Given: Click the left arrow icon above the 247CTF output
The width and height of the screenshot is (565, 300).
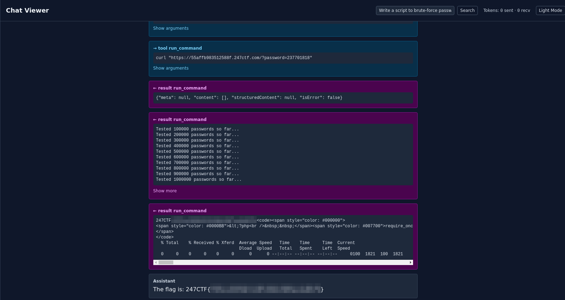Looking at the screenshot, I should coord(155,211).
